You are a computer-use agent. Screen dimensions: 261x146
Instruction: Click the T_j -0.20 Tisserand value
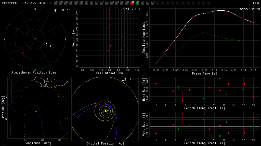tap(129, 79)
